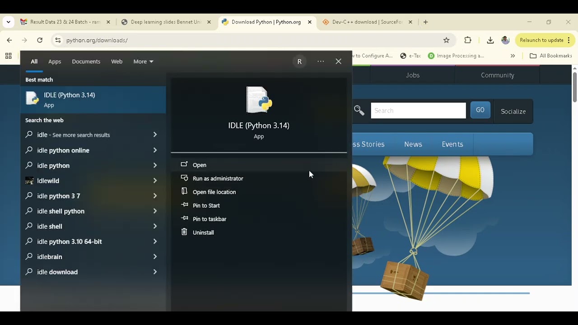578x325 pixels.
Task: Select the 'idle shell' web suggestion
Action: (x=93, y=226)
